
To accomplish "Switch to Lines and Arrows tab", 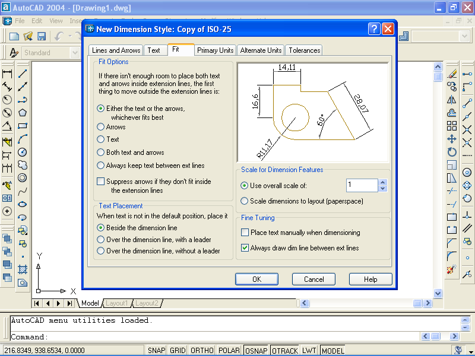I will click(116, 50).
